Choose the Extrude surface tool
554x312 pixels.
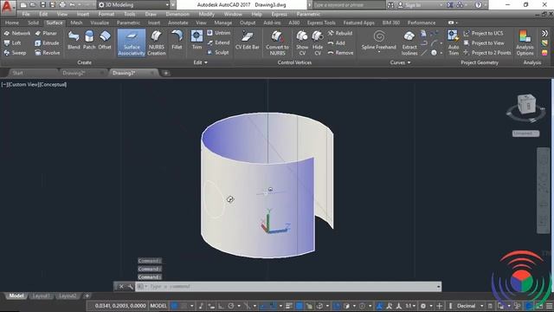pos(47,42)
